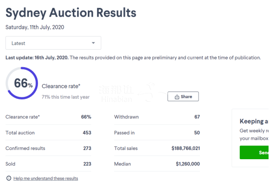The image size is (269, 185).
Task: Click the dropdown arrow in Latest selector
Action: point(93,43)
